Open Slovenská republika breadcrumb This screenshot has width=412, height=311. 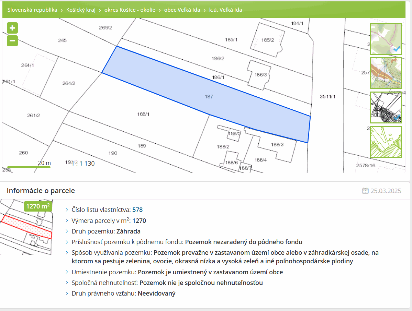coord(32,10)
